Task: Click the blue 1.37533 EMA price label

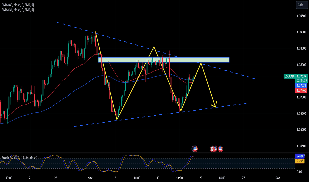Action: [x=301, y=86]
